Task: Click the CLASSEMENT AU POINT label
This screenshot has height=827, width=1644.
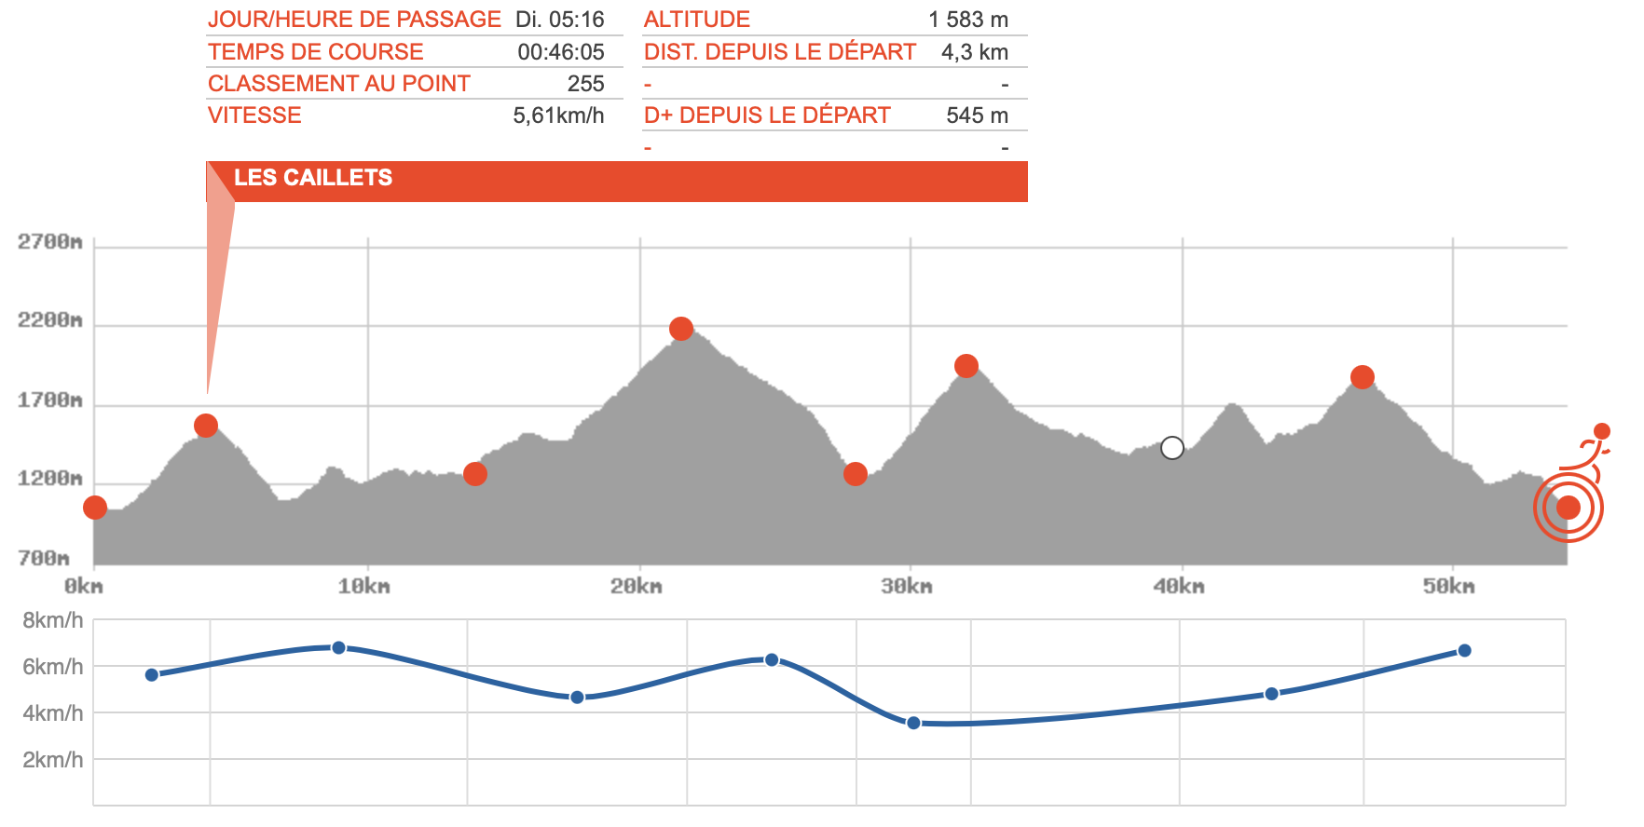Action: [338, 84]
